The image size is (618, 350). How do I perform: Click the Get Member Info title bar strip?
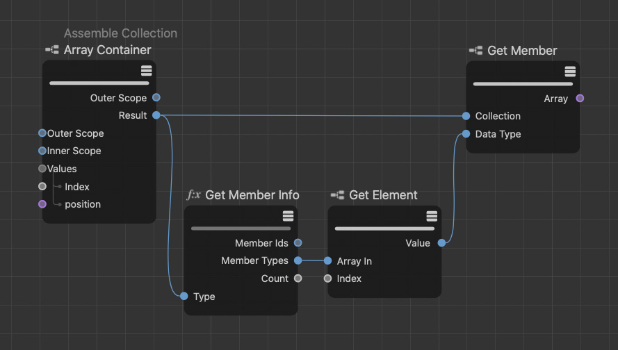(x=241, y=228)
